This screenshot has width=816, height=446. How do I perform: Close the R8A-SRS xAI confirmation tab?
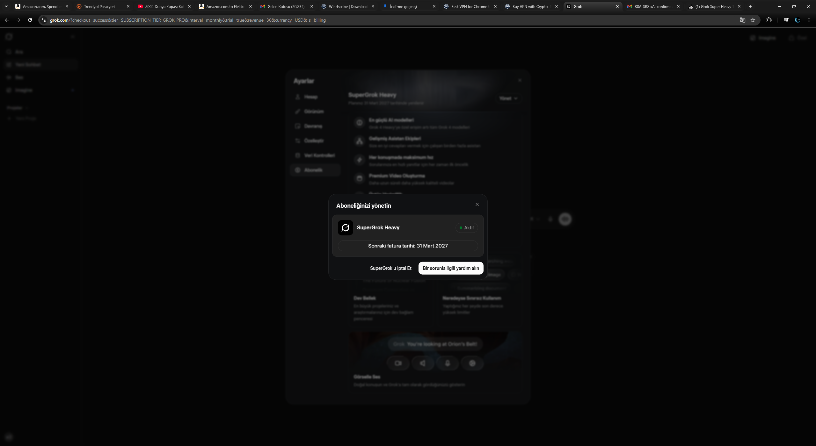678,6
